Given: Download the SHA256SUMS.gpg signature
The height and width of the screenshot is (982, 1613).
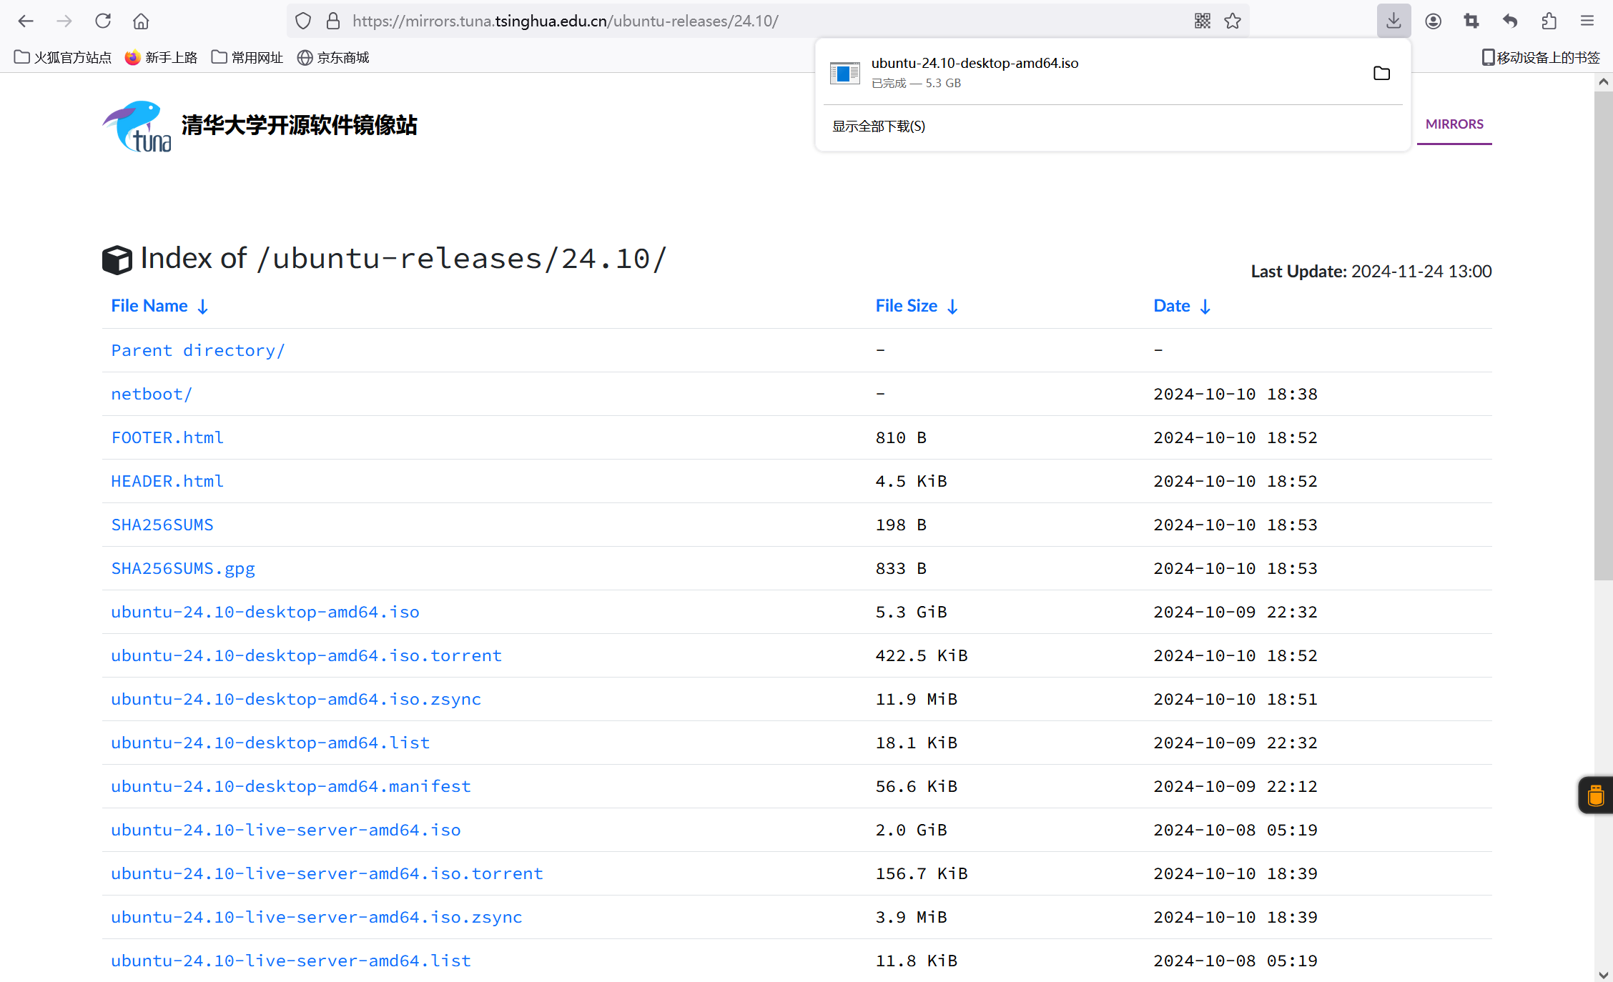Looking at the screenshot, I should (183, 568).
